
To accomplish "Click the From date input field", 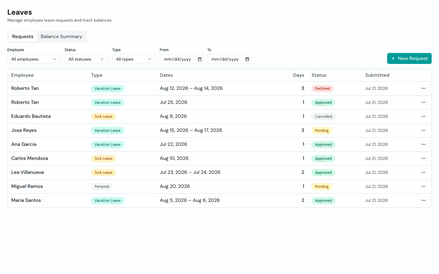I will [x=182, y=59].
